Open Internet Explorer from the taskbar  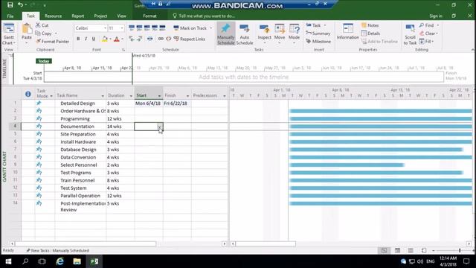tap(59, 261)
